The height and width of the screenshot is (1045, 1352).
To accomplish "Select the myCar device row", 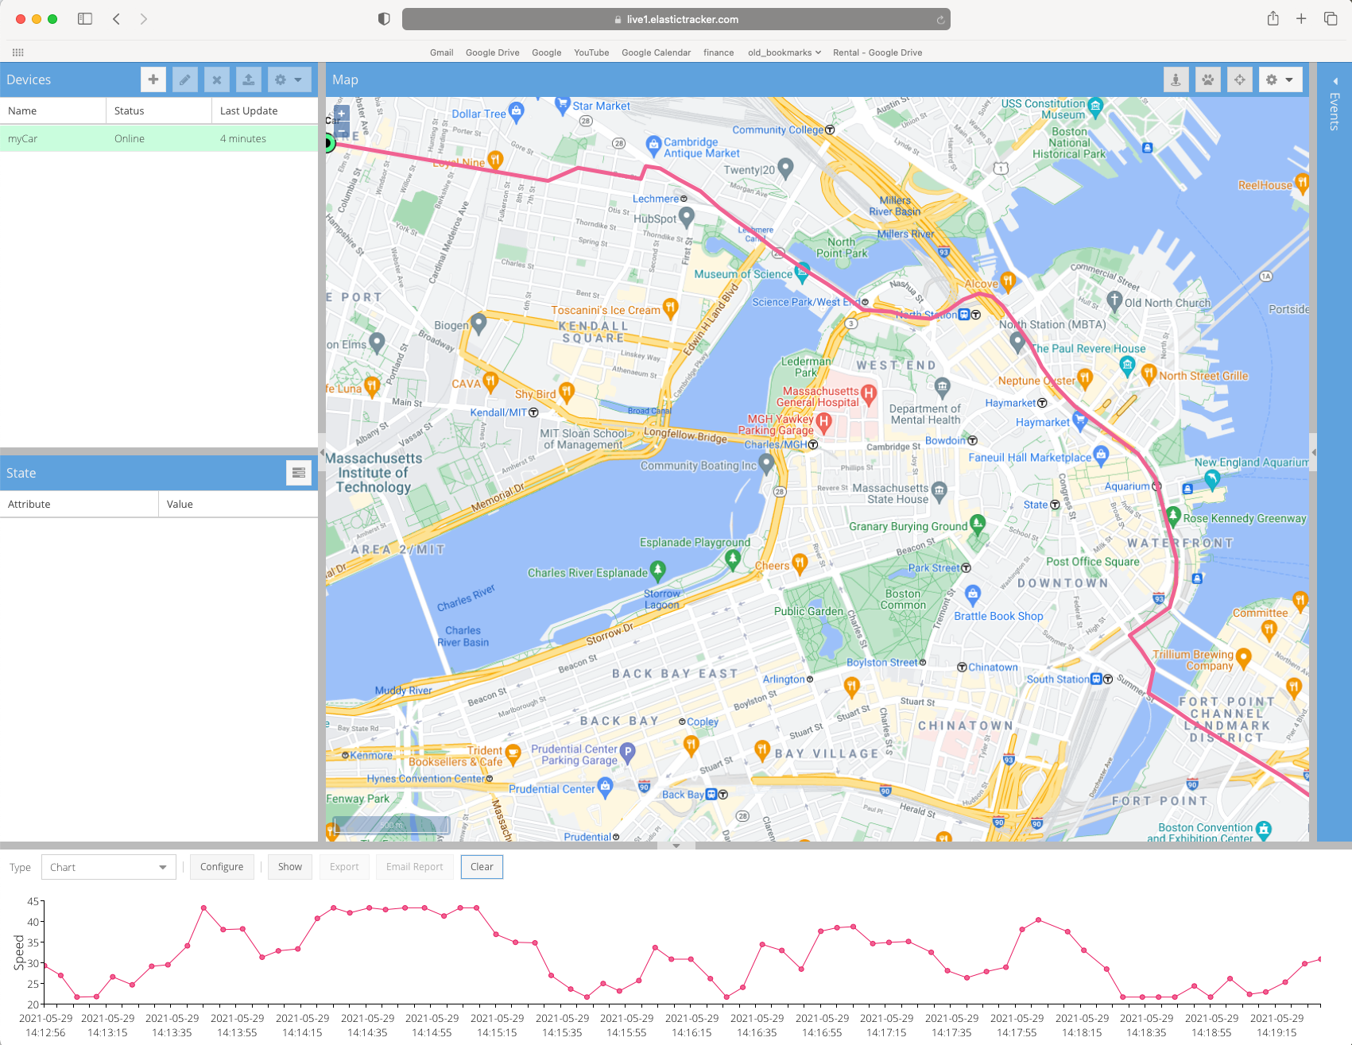I will click(x=159, y=138).
